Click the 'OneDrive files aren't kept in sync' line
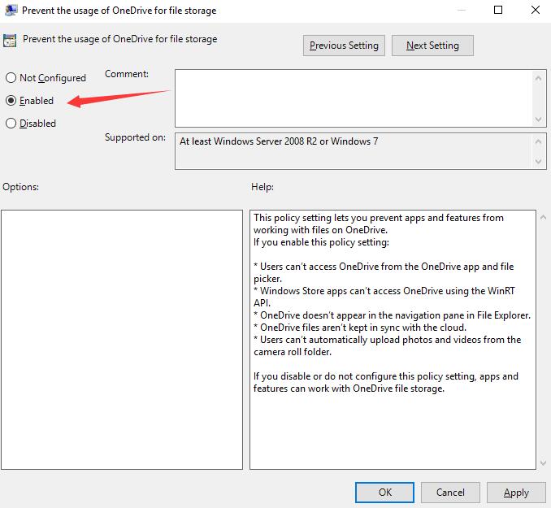 360,328
